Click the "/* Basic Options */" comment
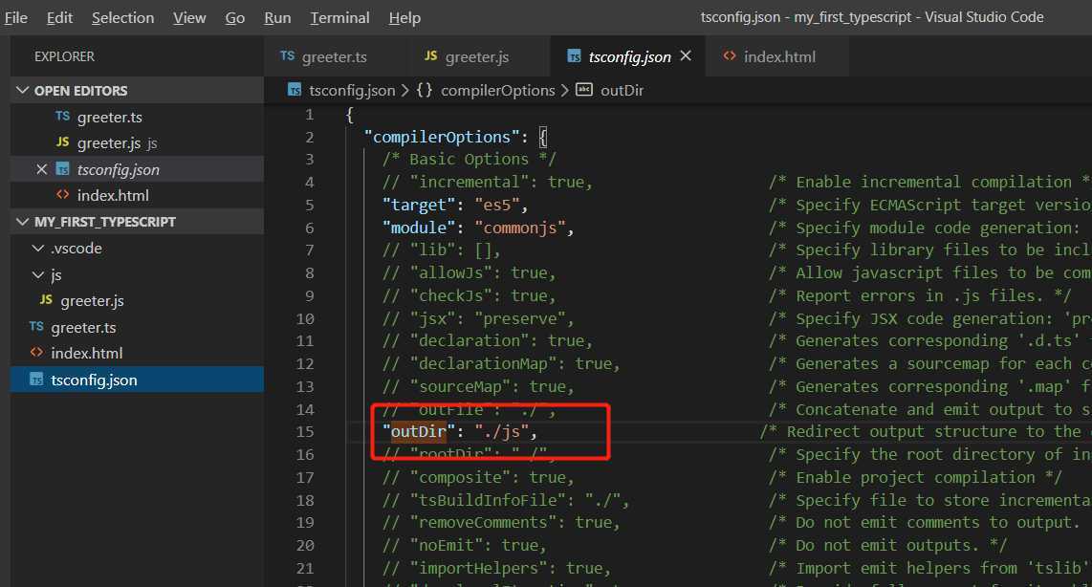 tap(469, 160)
